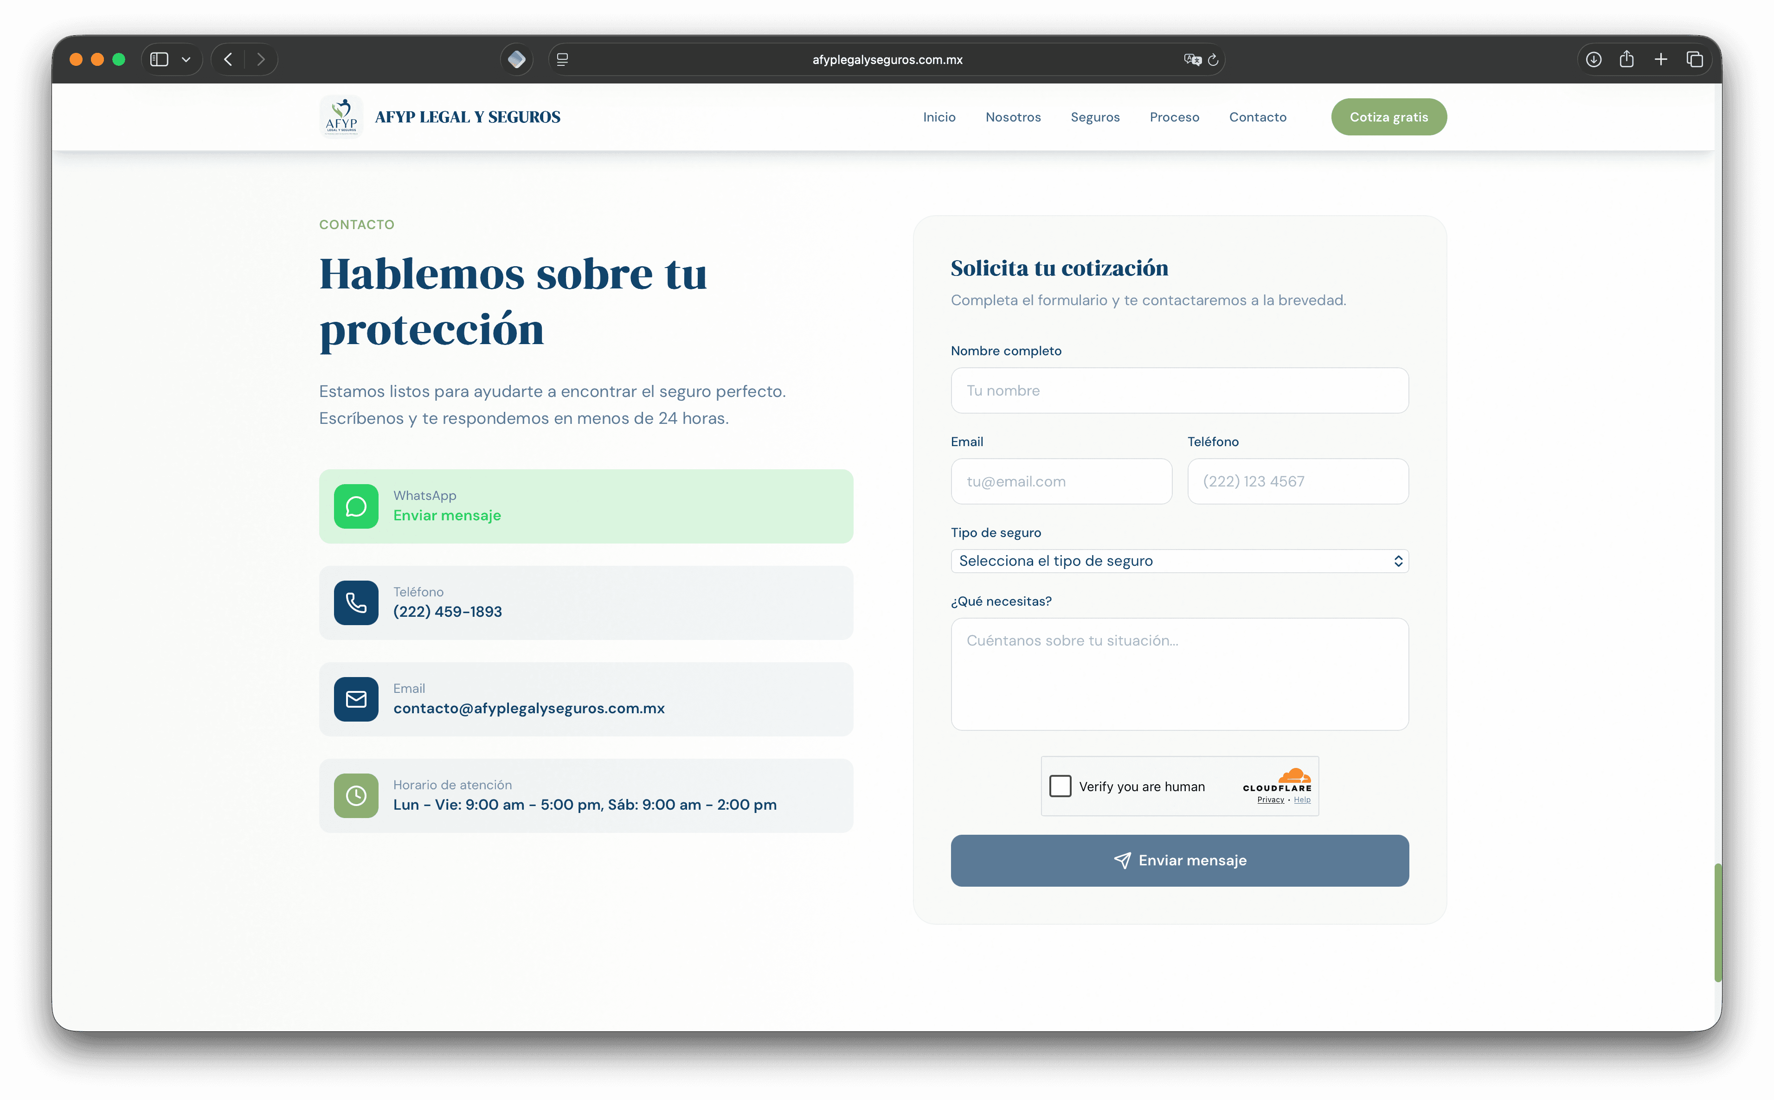Click the envelope Email icon

coord(356,699)
